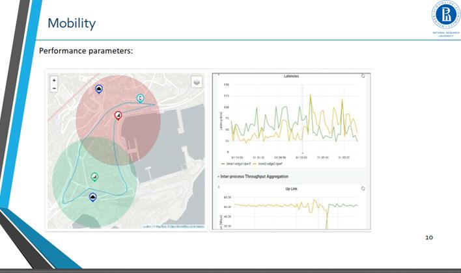The height and width of the screenshot is (273, 461).
Task: Select the blue cloud marker in red zone
Action: pos(99,89)
